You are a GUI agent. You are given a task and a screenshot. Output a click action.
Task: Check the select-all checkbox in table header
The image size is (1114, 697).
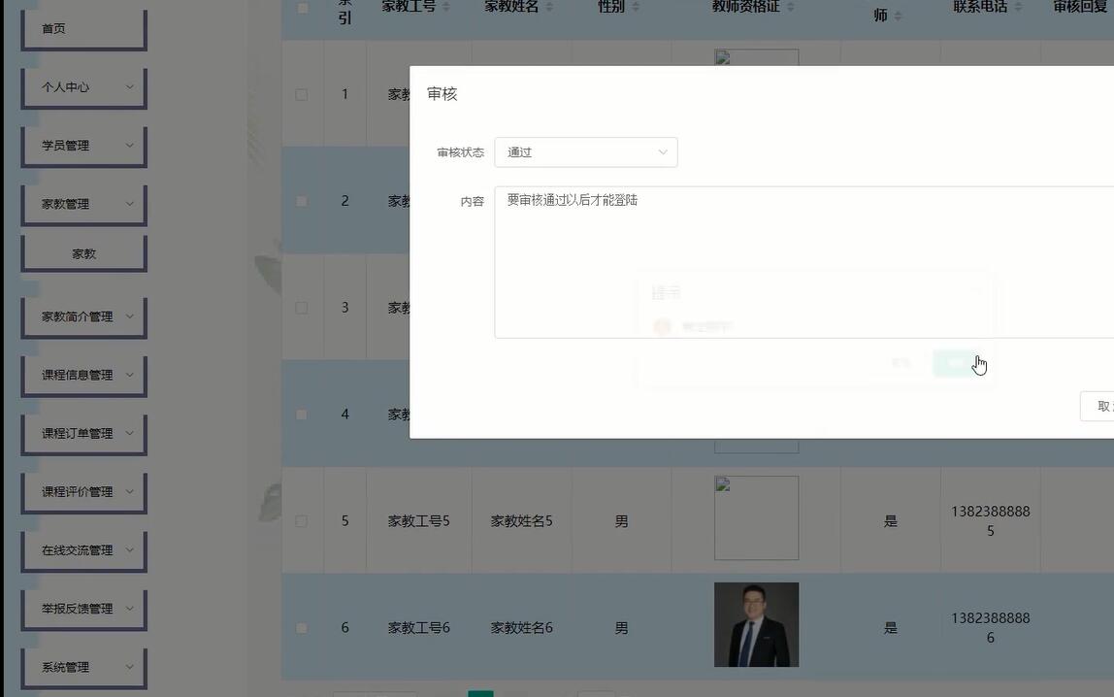click(x=301, y=5)
